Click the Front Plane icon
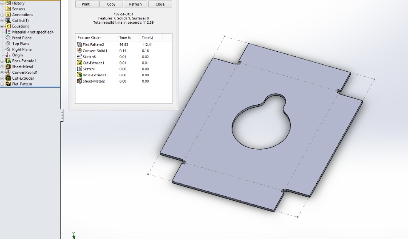408x239 pixels. click(x=8, y=38)
